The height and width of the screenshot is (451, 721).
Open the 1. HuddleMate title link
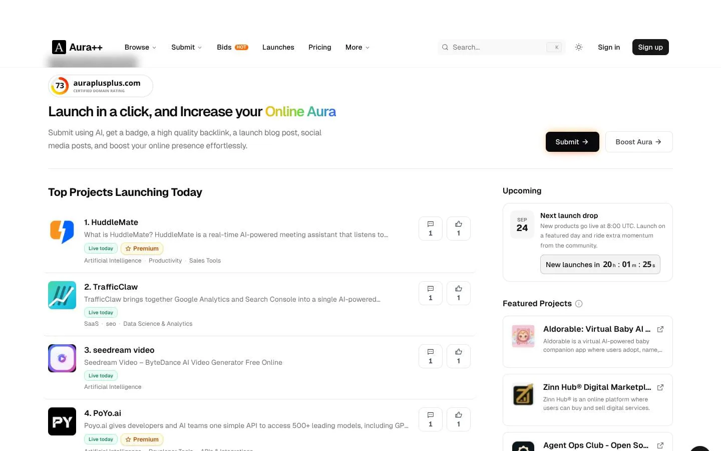111,222
